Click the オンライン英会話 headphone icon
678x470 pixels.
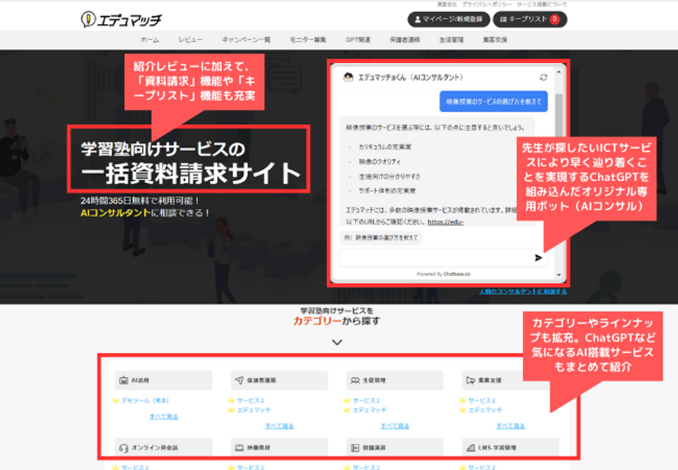click(123, 448)
